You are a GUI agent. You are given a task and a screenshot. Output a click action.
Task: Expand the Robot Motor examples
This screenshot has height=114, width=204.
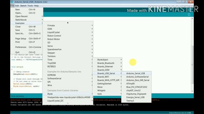tap(68, 39)
